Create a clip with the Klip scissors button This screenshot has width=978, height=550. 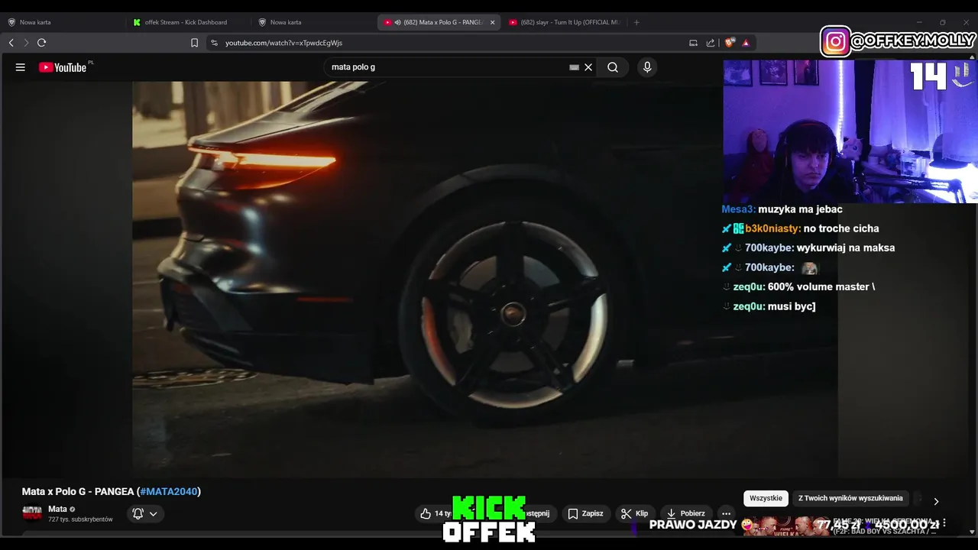pyautogui.click(x=634, y=513)
